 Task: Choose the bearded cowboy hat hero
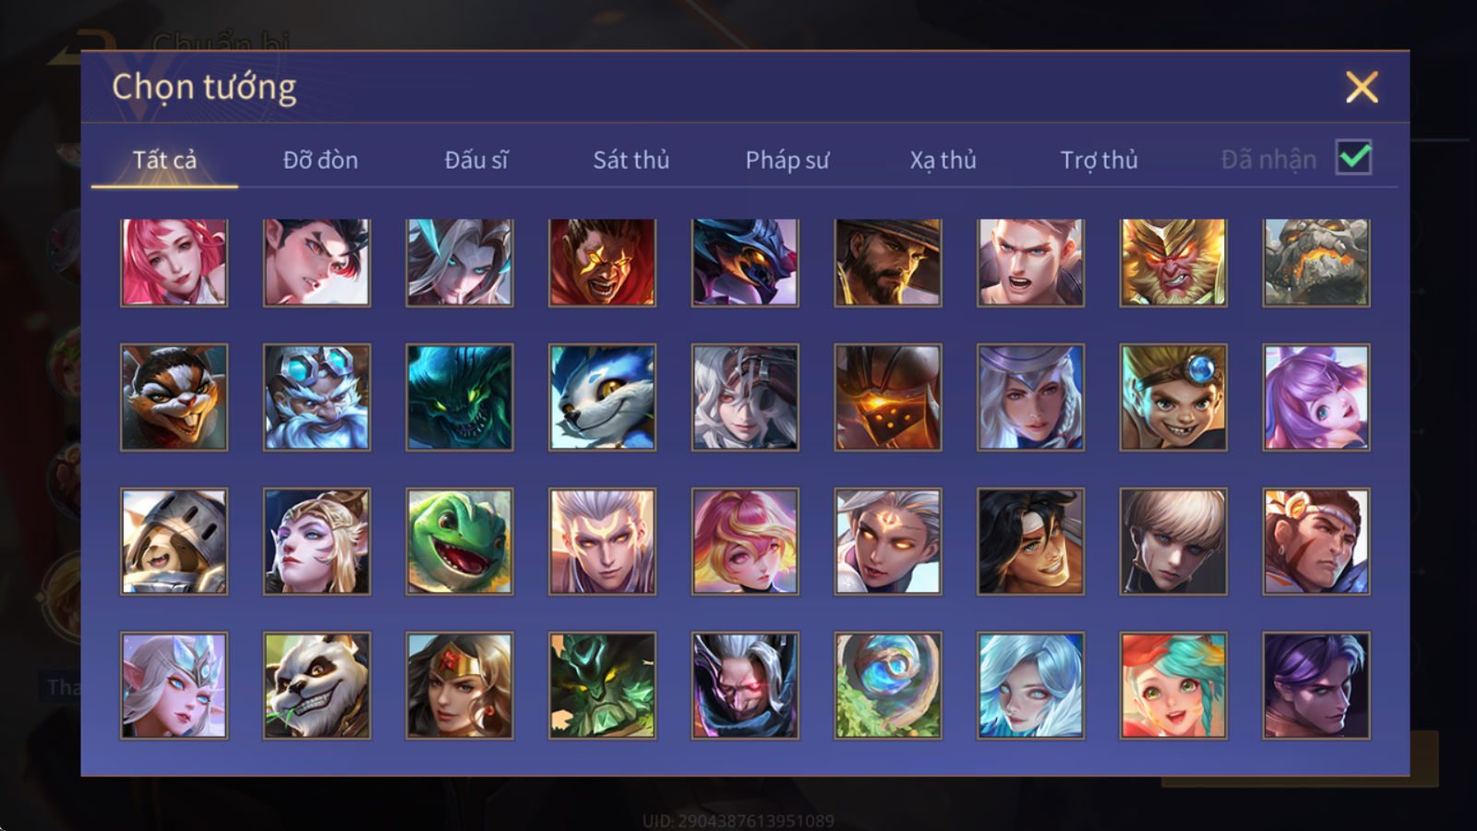click(x=888, y=262)
